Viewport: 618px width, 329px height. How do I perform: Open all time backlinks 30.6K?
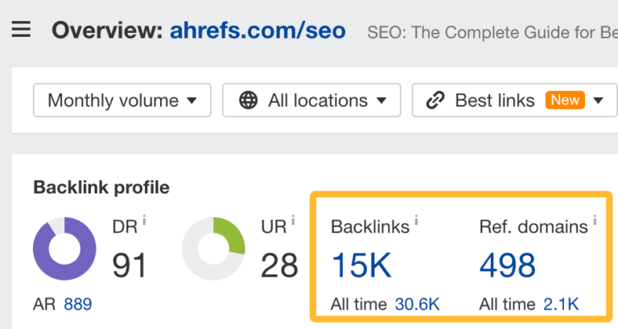[x=417, y=304]
